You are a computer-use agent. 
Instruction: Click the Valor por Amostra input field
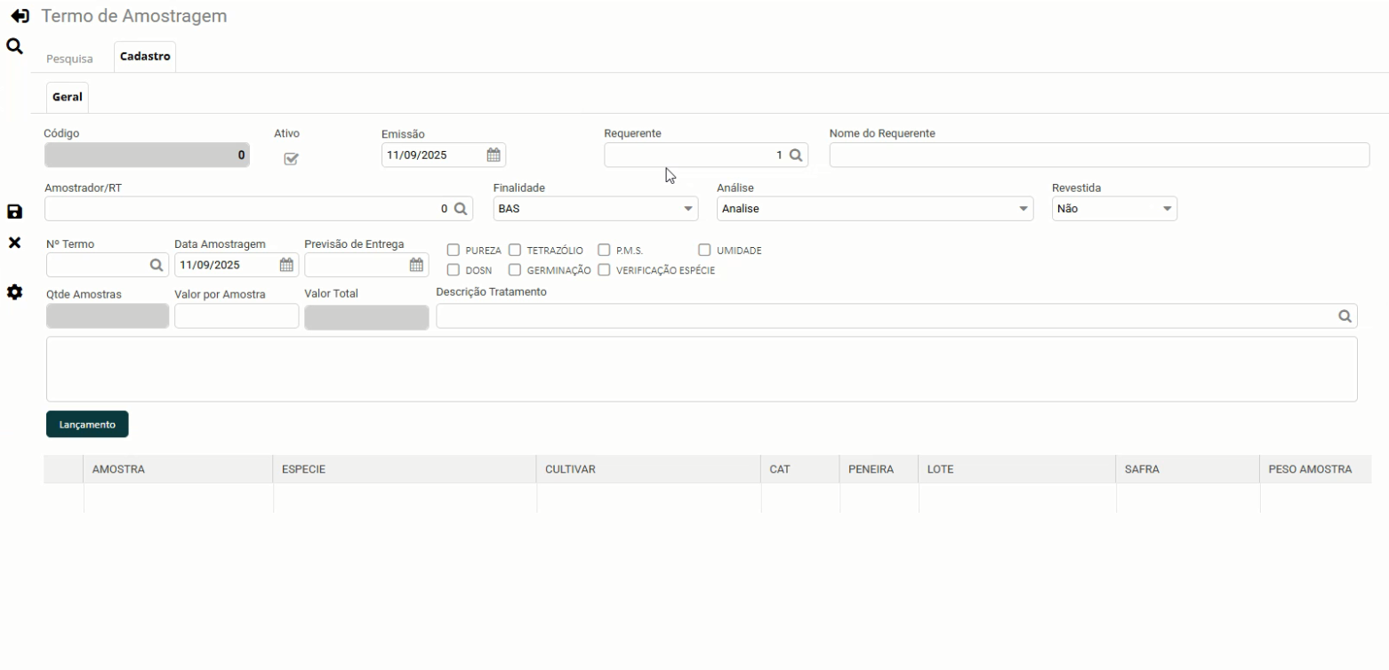(x=237, y=316)
